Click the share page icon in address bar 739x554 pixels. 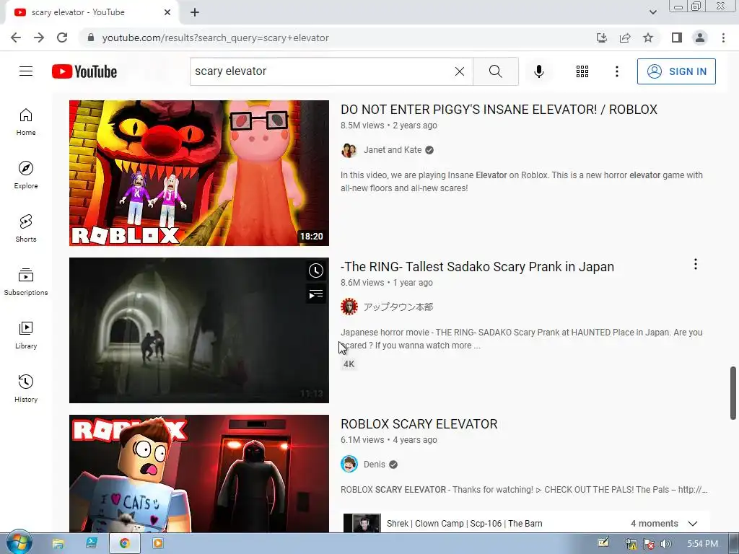tap(625, 38)
